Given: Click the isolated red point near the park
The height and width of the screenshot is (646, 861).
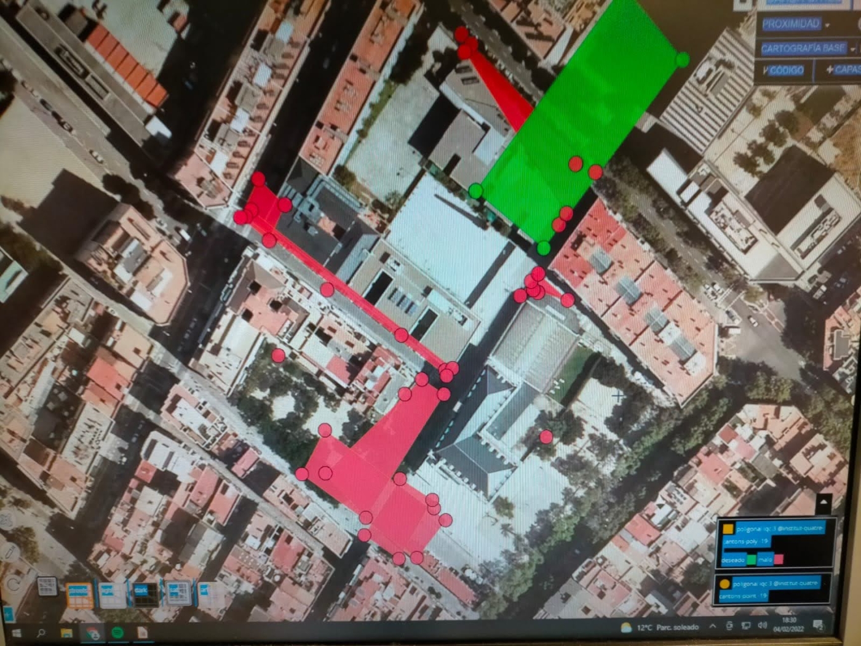Looking at the screenshot, I should [546, 436].
